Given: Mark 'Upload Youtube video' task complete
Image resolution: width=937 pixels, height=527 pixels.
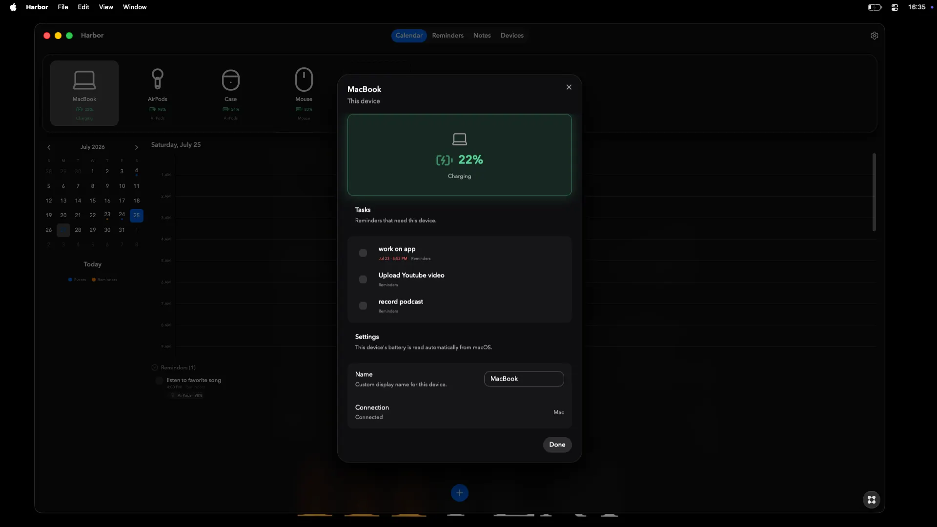Looking at the screenshot, I should (363, 279).
